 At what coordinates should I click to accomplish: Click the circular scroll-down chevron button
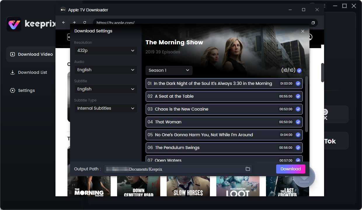(304, 176)
